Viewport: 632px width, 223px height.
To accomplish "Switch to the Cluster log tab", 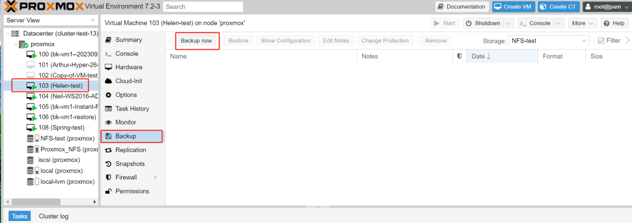I will [54, 216].
